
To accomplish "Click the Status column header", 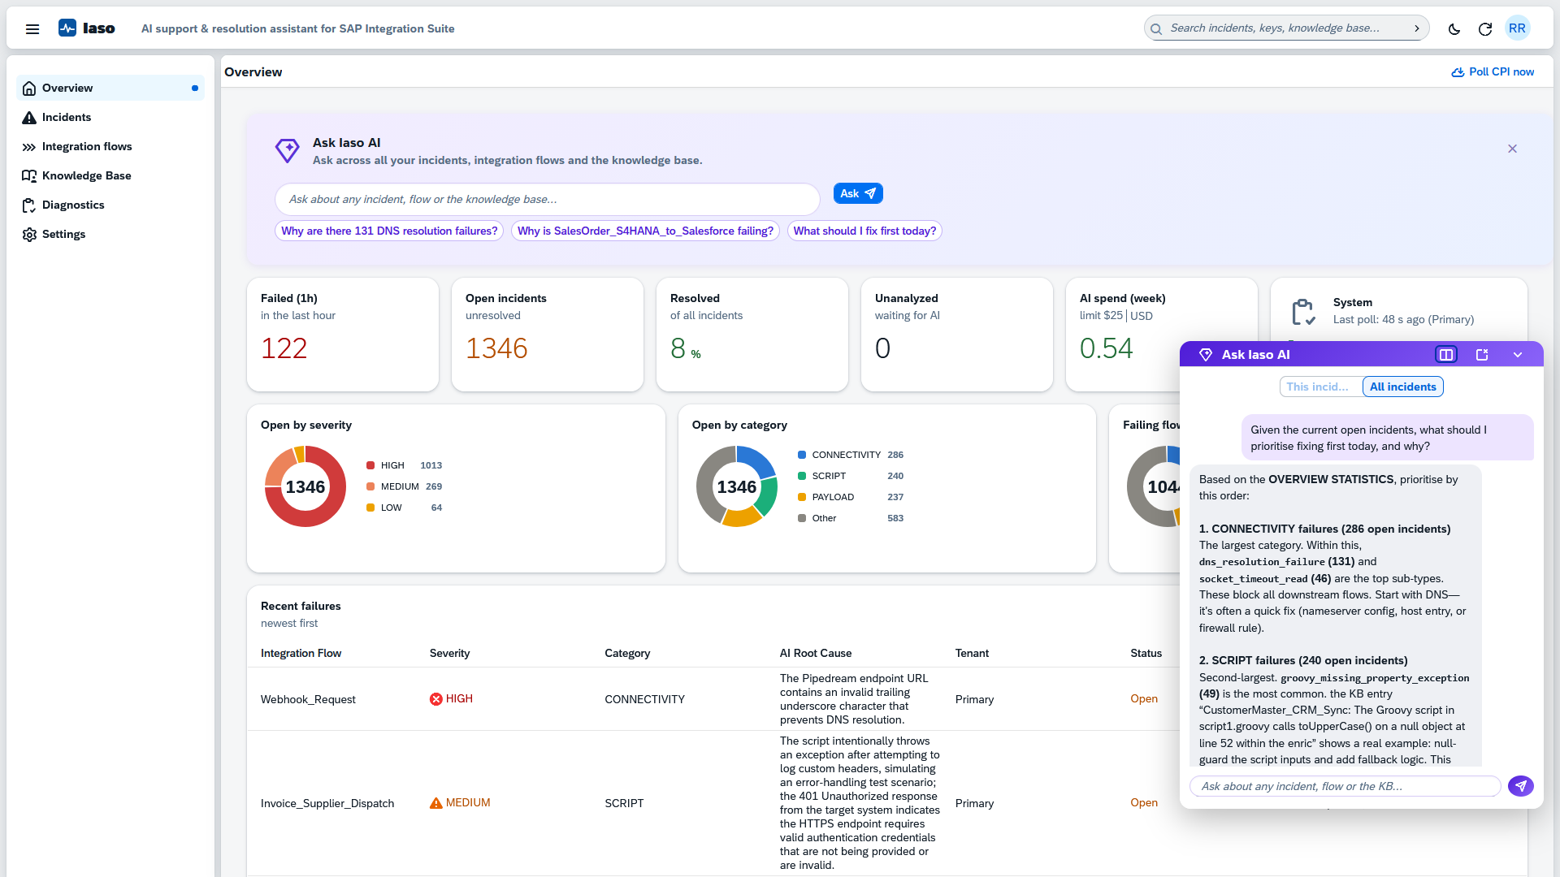I will click(x=1146, y=653).
